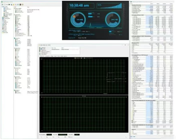Expand the Motherboard tree node
This screenshot has height=140, width=177.
2,17
